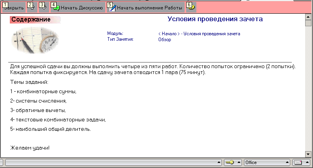Click the page title Условия проведения зачета

click(x=215, y=19)
